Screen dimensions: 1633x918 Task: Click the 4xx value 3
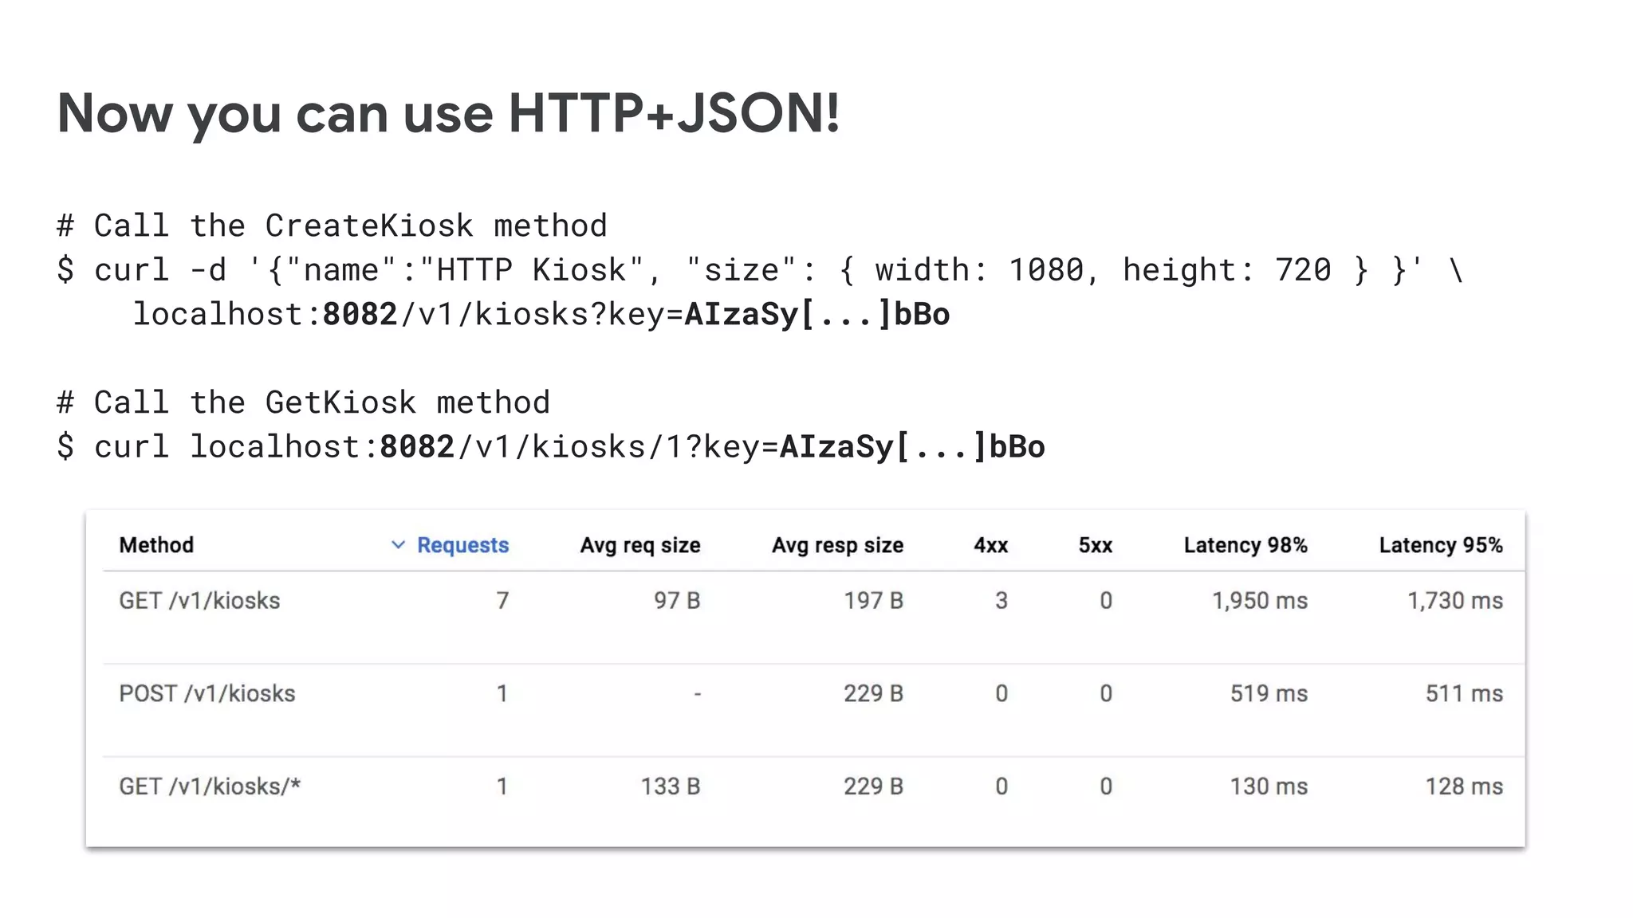click(1001, 601)
